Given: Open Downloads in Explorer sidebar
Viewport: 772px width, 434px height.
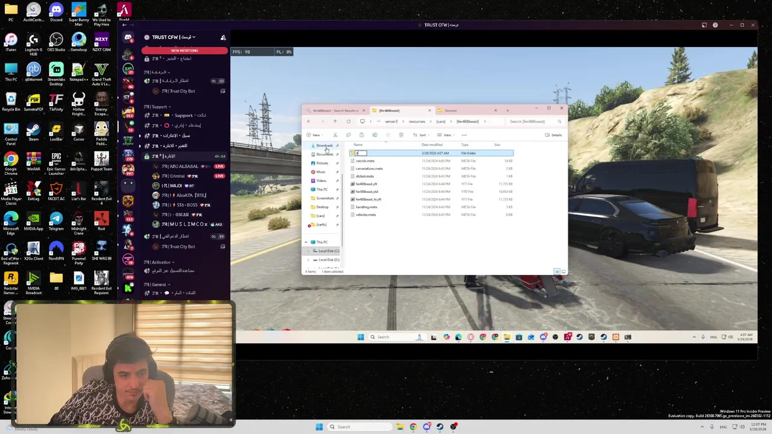Looking at the screenshot, I should (x=324, y=145).
